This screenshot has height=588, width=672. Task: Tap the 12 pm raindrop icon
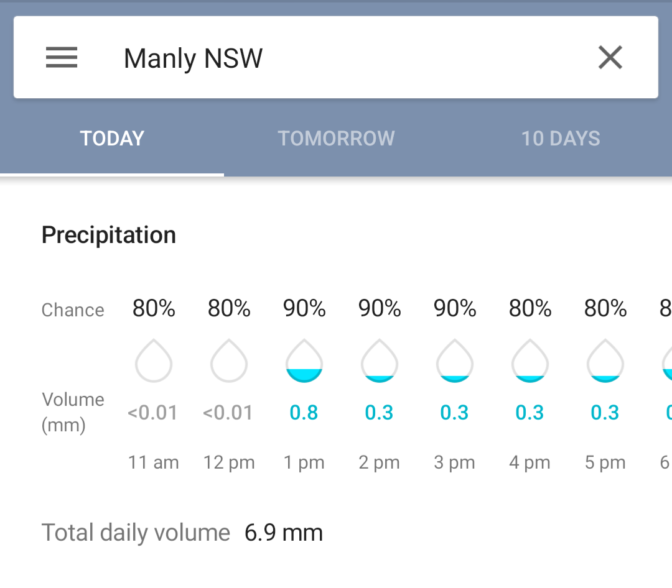click(229, 361)
